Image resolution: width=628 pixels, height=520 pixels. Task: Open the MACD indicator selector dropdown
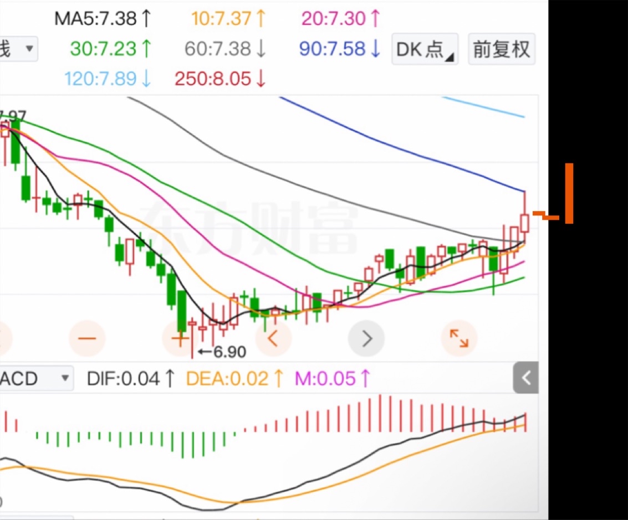pyautogui.click(x=36, y=378)
